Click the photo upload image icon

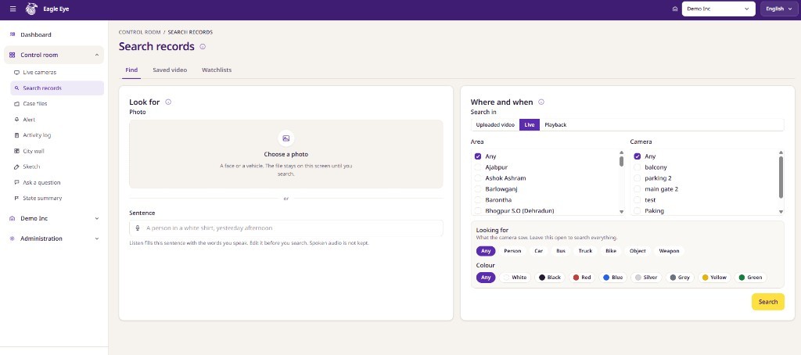point(286,138)
